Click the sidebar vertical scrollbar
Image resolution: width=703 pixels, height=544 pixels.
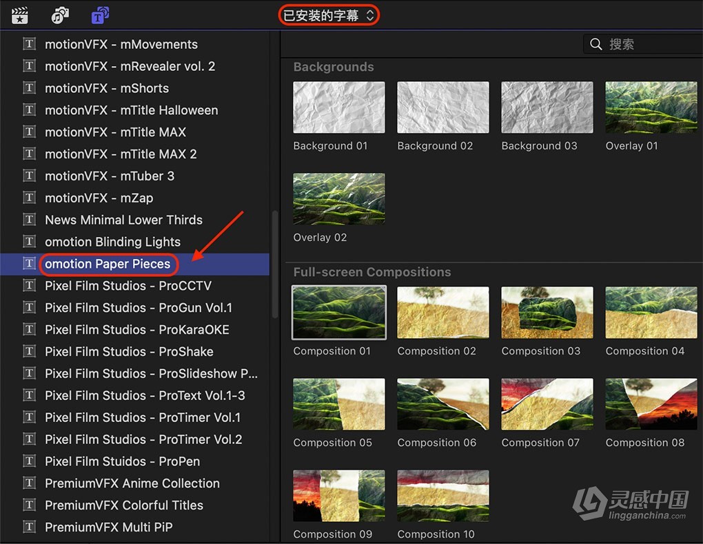tap(275, 264)
